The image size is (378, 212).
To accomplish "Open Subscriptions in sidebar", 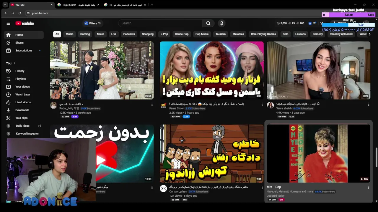I will (24, 50).
